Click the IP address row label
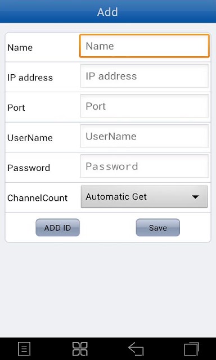Viewport: 216px width, 360px height. 30,78
